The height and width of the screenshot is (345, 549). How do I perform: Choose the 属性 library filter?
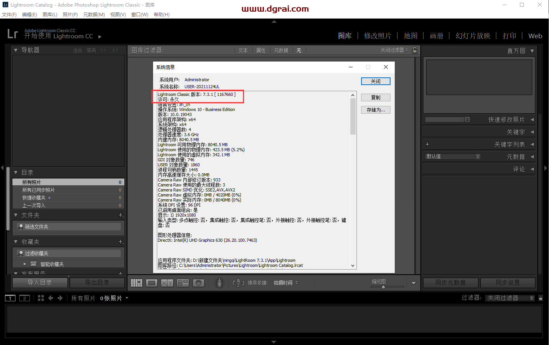click(261, 50)
